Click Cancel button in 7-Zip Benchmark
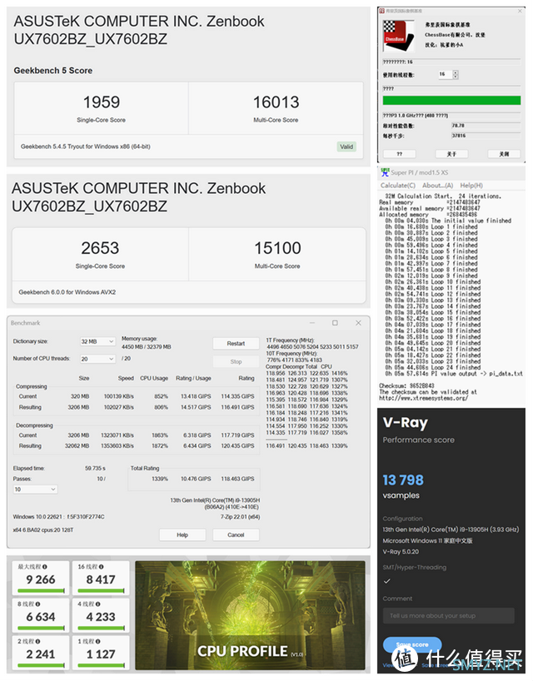This screenshot has height=681, width=533. [236, 535]
